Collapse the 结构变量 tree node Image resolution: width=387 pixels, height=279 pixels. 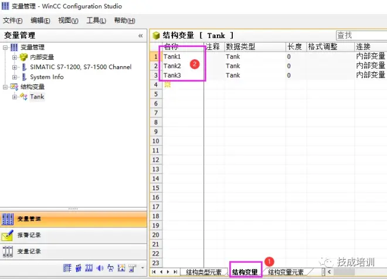coord(5,87)
